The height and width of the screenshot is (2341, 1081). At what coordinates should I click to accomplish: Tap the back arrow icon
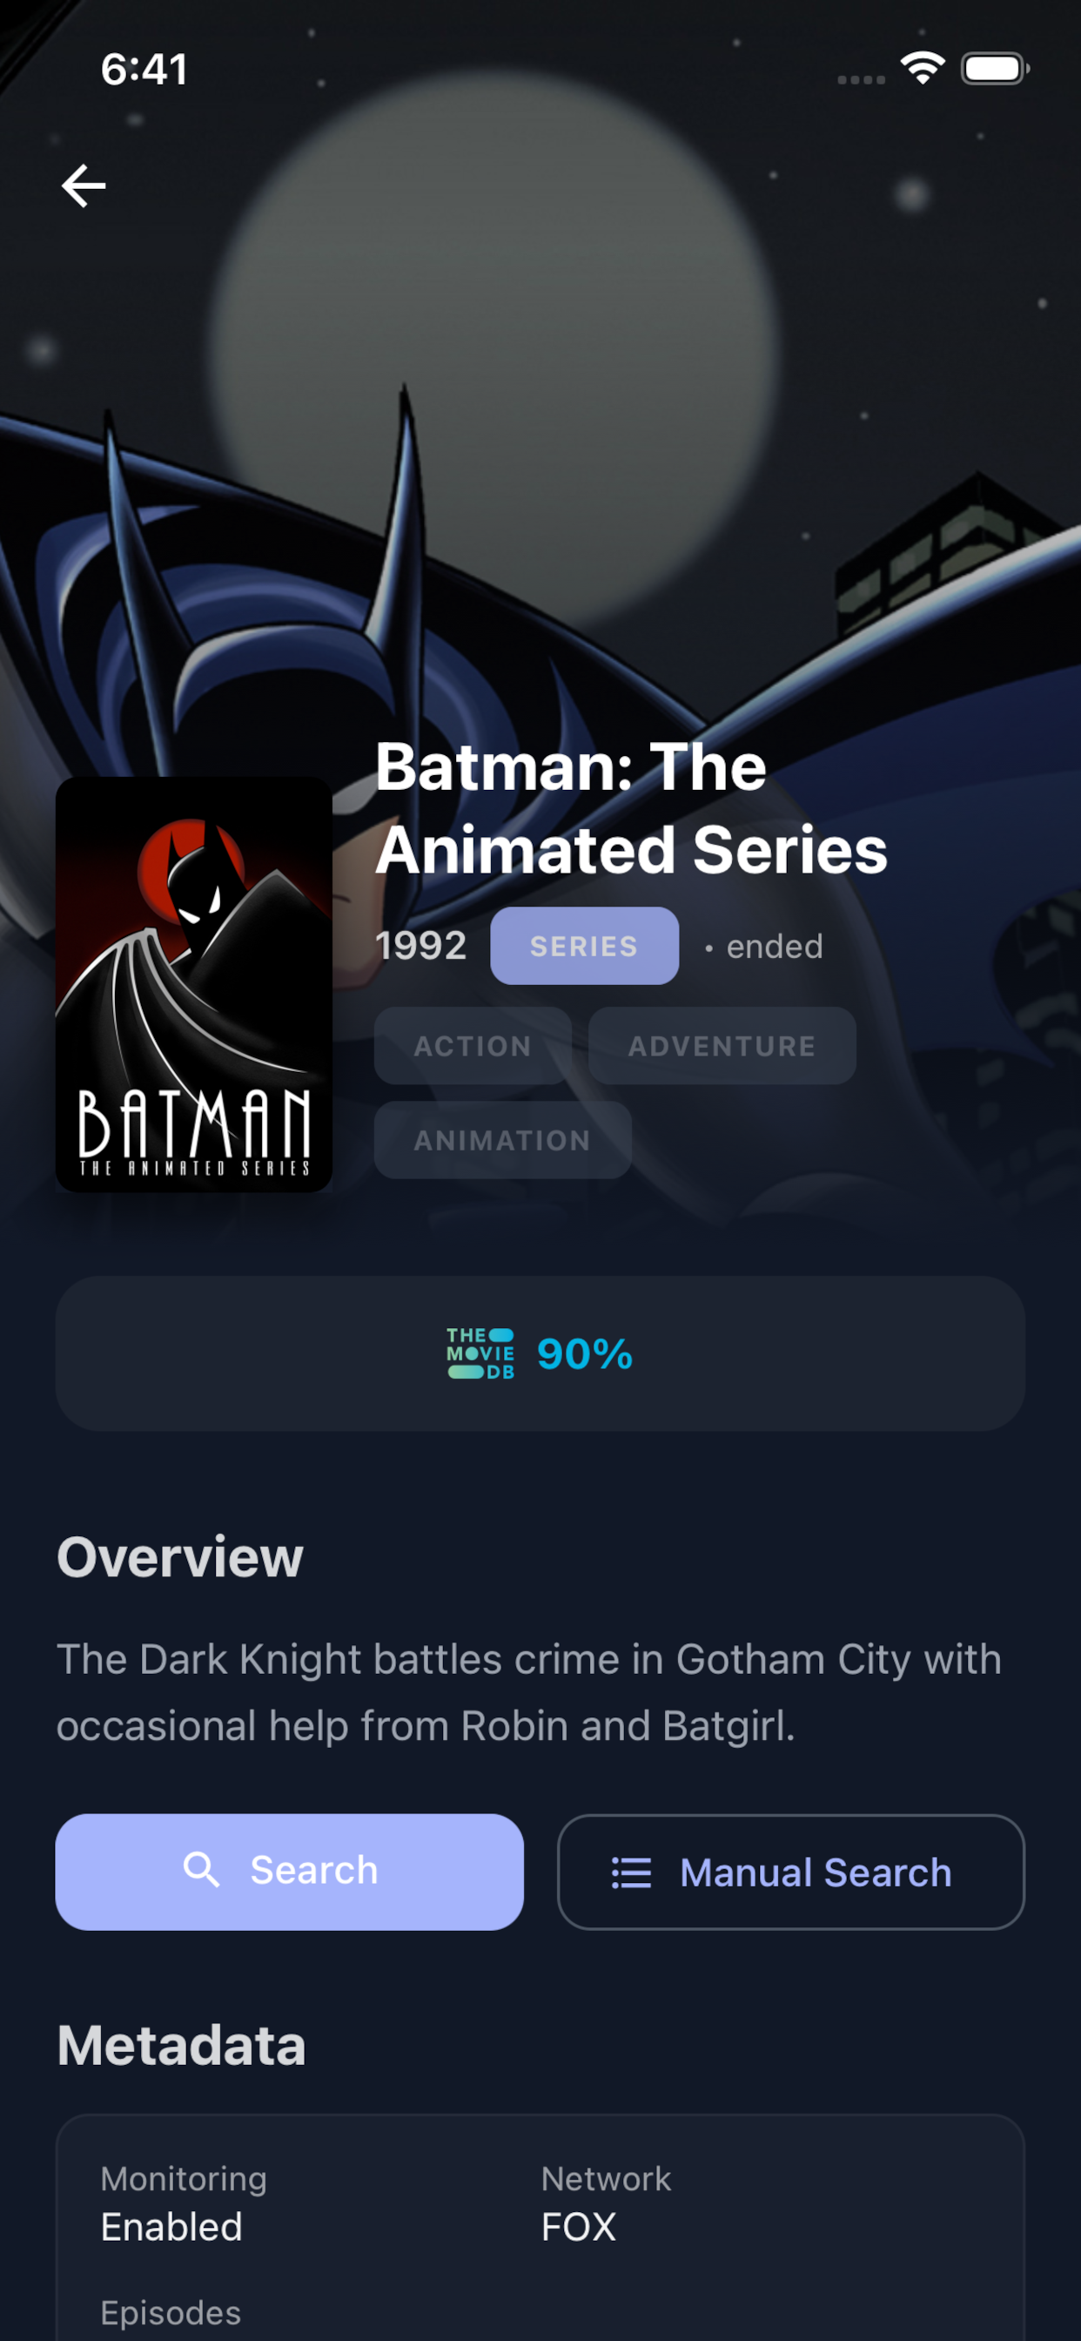(x=84, y=186)
